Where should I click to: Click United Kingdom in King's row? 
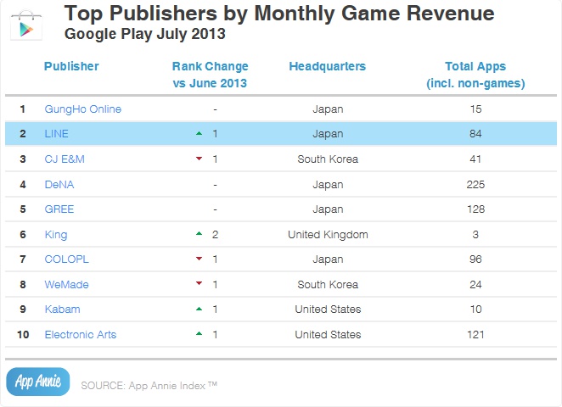(x=328, y=235)
